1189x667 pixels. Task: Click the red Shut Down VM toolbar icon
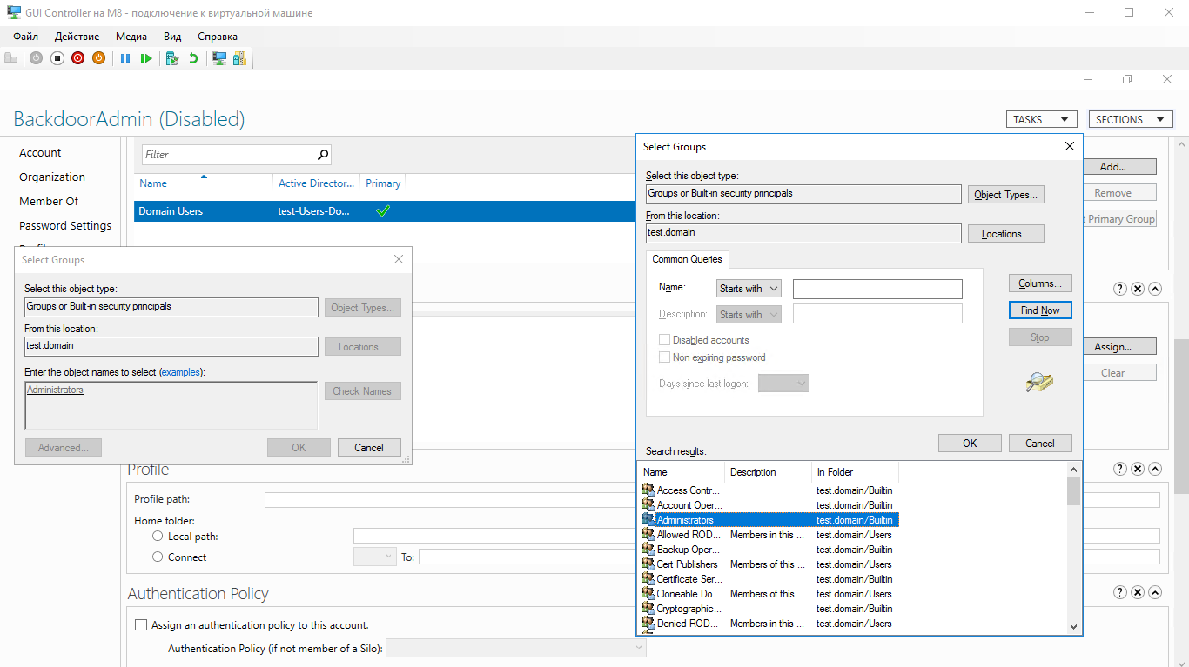[77, 58]
